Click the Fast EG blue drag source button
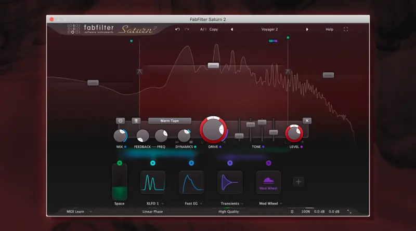The width and height of the screenshot is (416, 231). tap(191, 163)
